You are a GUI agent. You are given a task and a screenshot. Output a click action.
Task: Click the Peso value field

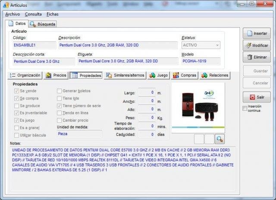click(147, 117)
